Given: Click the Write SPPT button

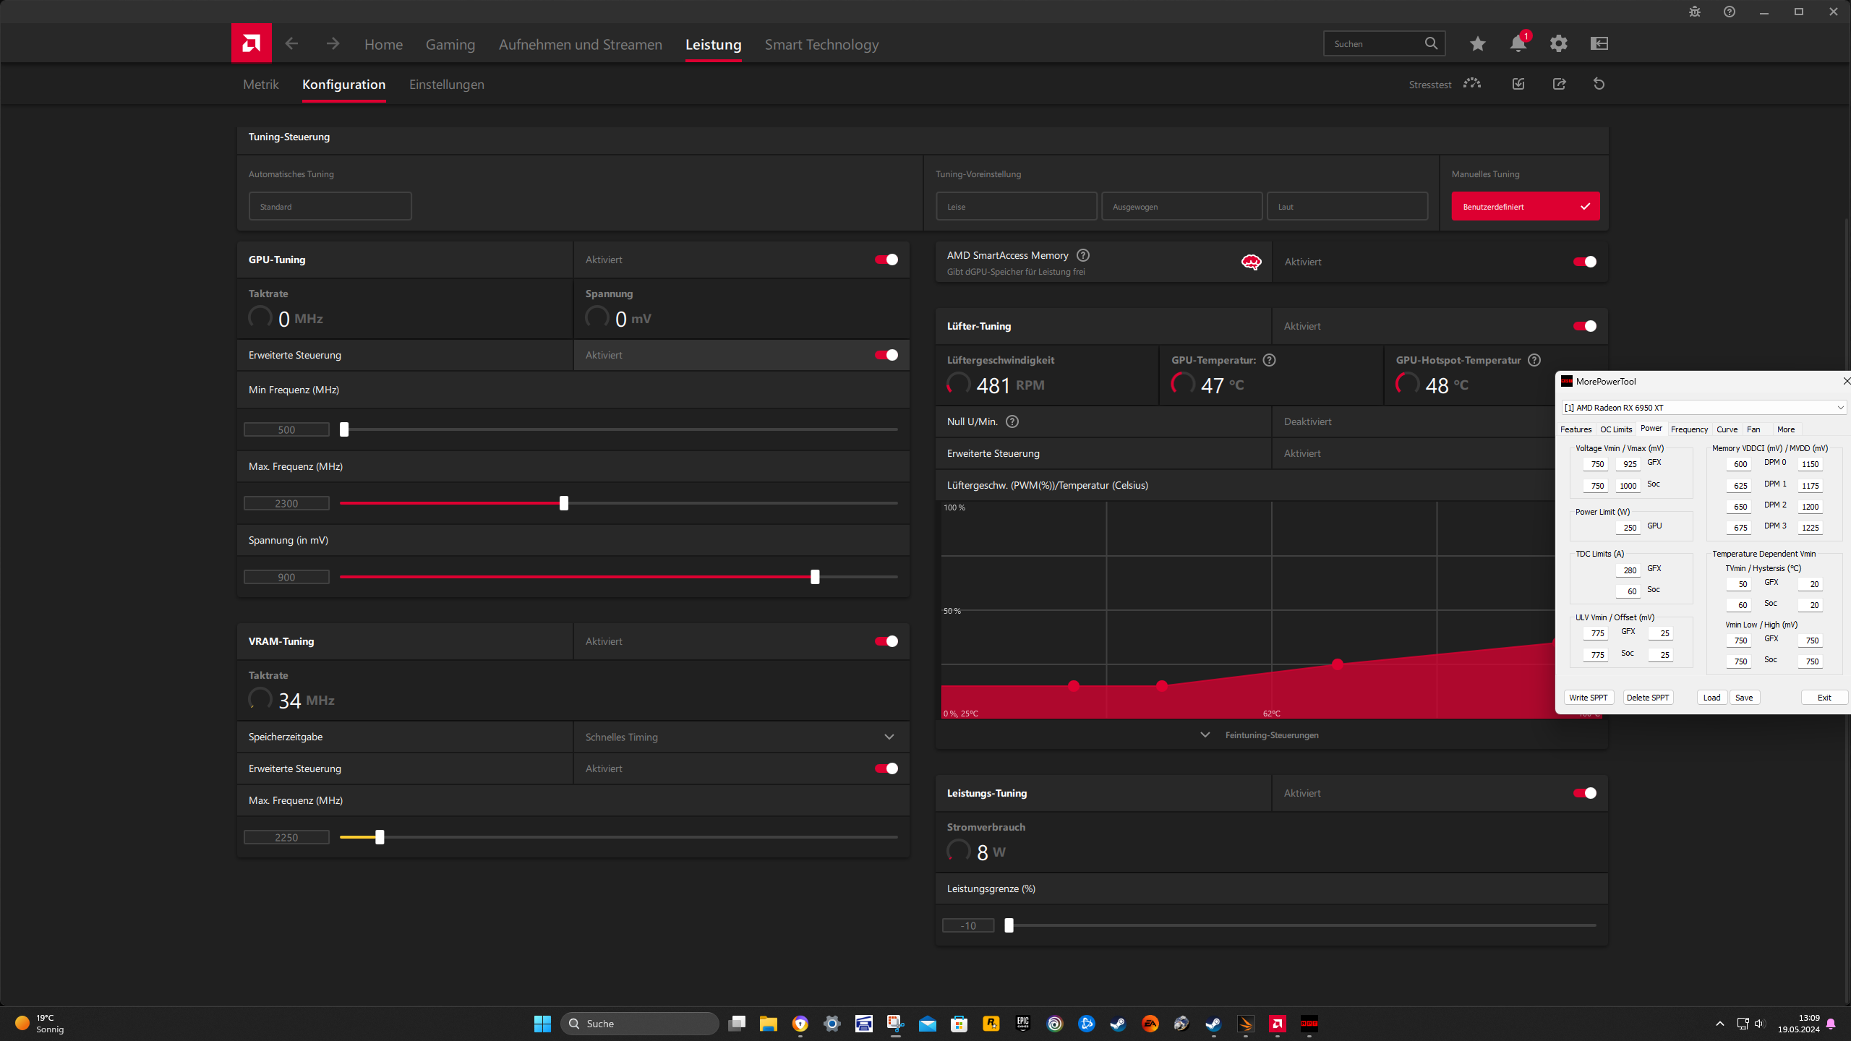Looking at the screenshot, I should point(1588,698).
